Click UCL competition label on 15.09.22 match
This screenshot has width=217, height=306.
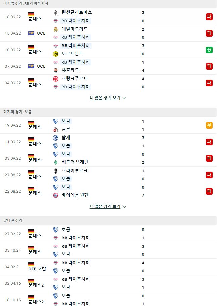click(41, 33)
